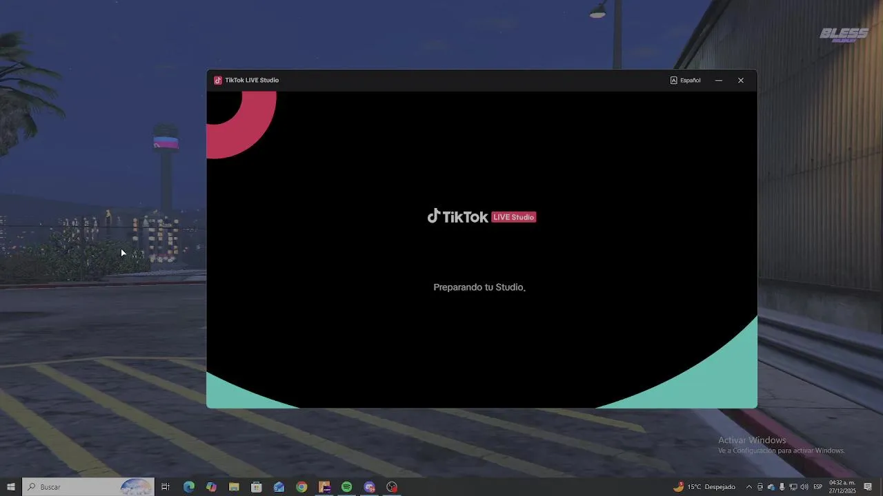This screenshot has width=883, height=496.
Task: Open the clock showing 04:32 a. m.
Action: coord(842,487)
